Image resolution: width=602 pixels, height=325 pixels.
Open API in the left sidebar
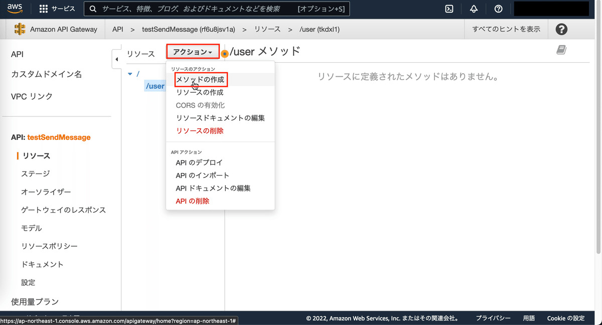[x=17, y=54]
